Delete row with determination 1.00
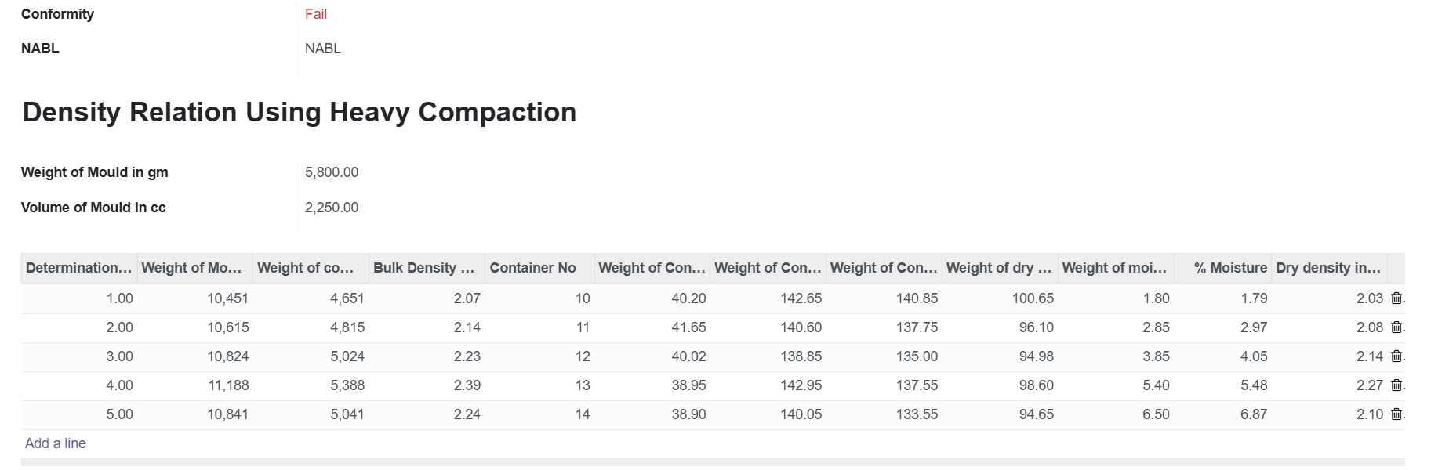 [1396, 298]
